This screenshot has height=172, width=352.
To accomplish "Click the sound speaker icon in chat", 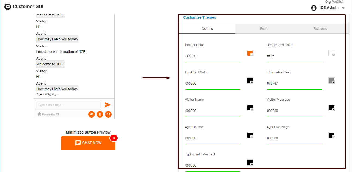I will coord(92,114).
